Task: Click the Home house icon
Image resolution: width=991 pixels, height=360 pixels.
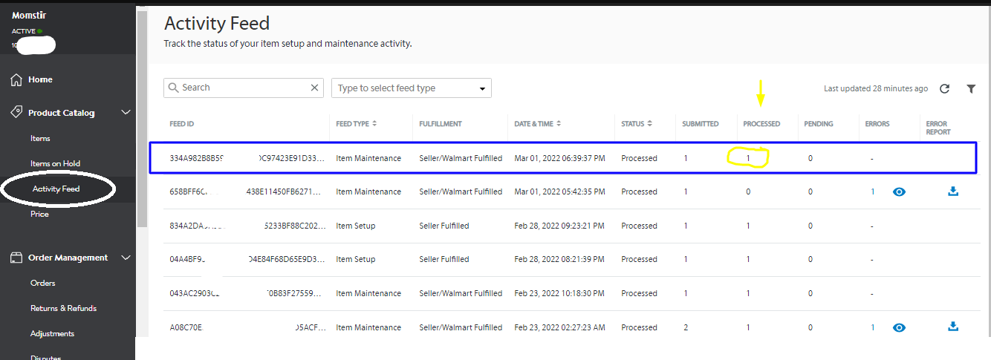Action: coord(16,79)
